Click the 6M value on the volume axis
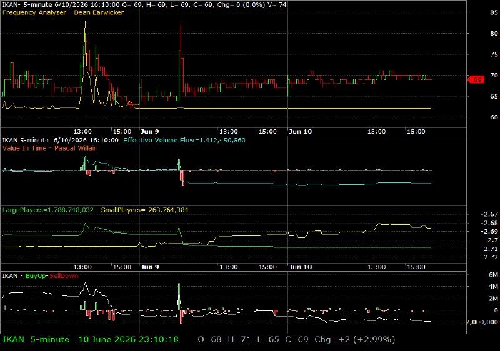Screen dimensions: 500x351 [x=493, y=275]
